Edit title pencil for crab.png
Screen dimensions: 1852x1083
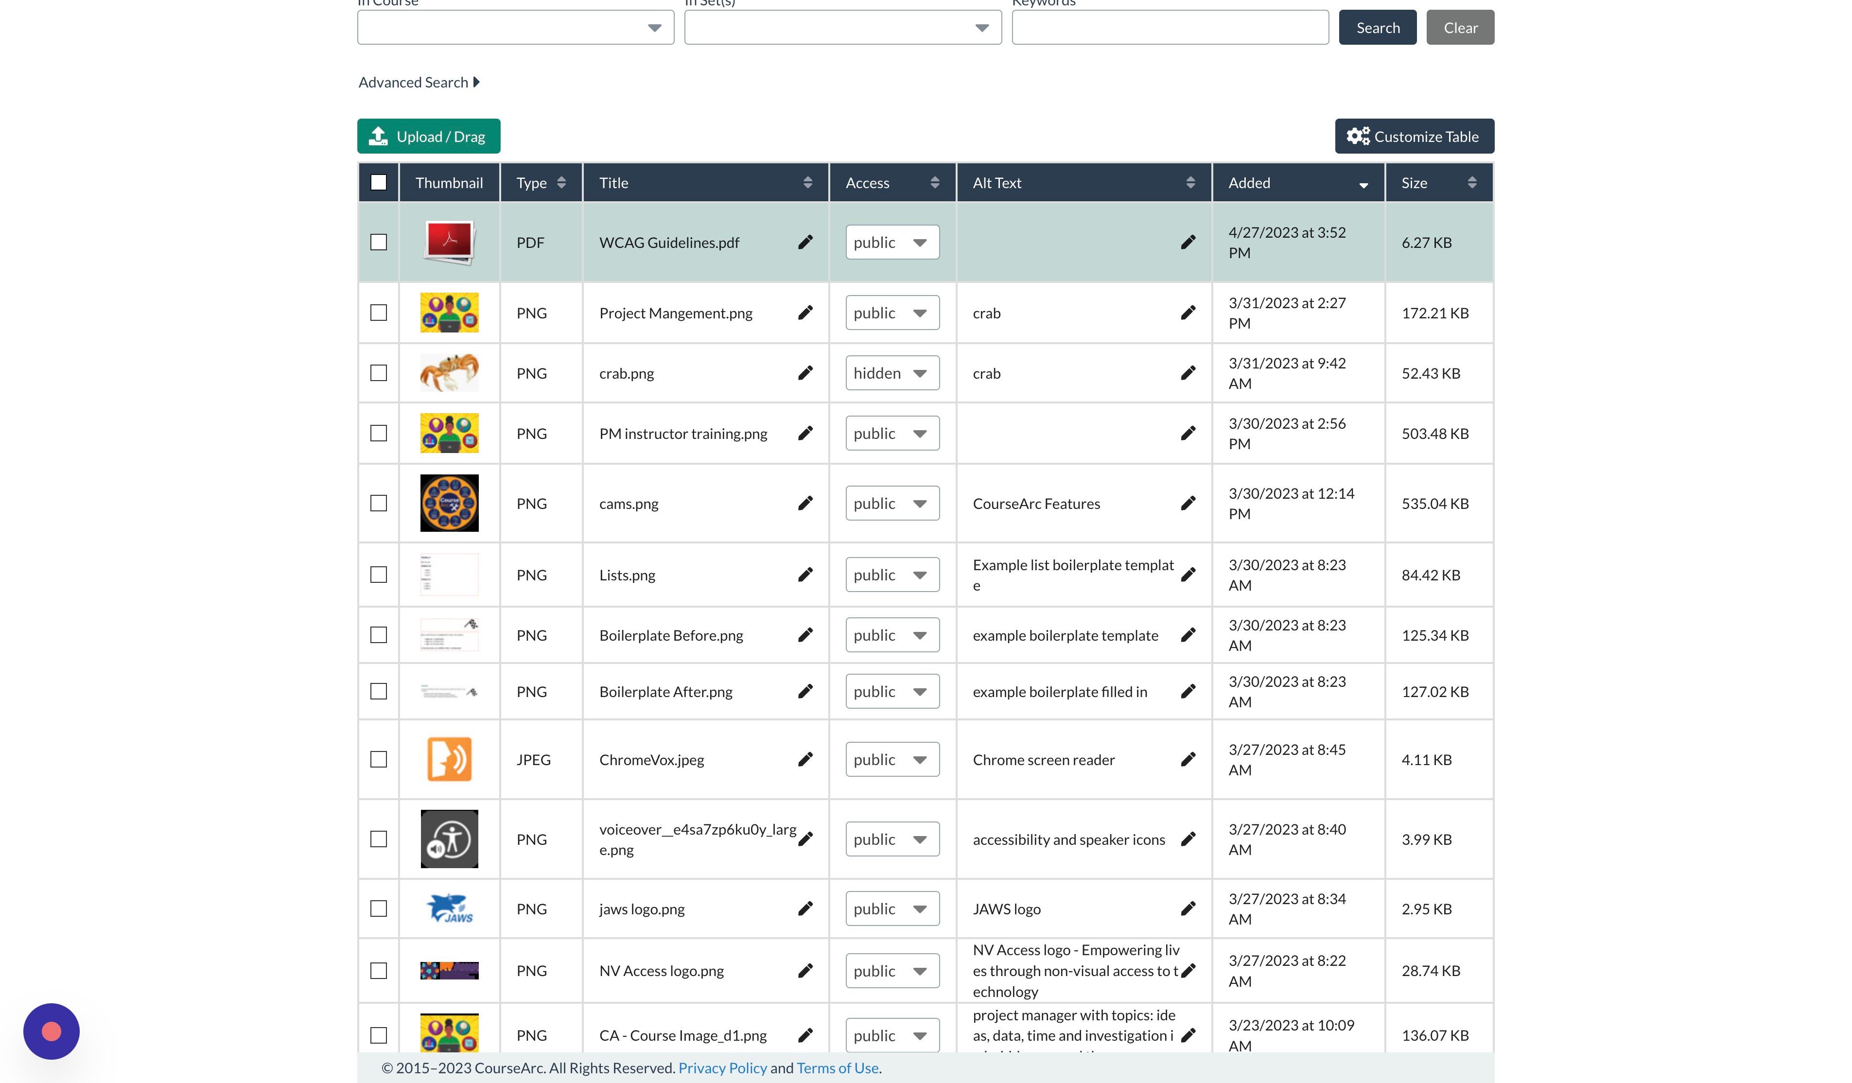point(805,372)
